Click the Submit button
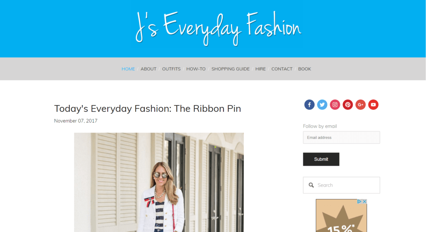 click(321, 159)
